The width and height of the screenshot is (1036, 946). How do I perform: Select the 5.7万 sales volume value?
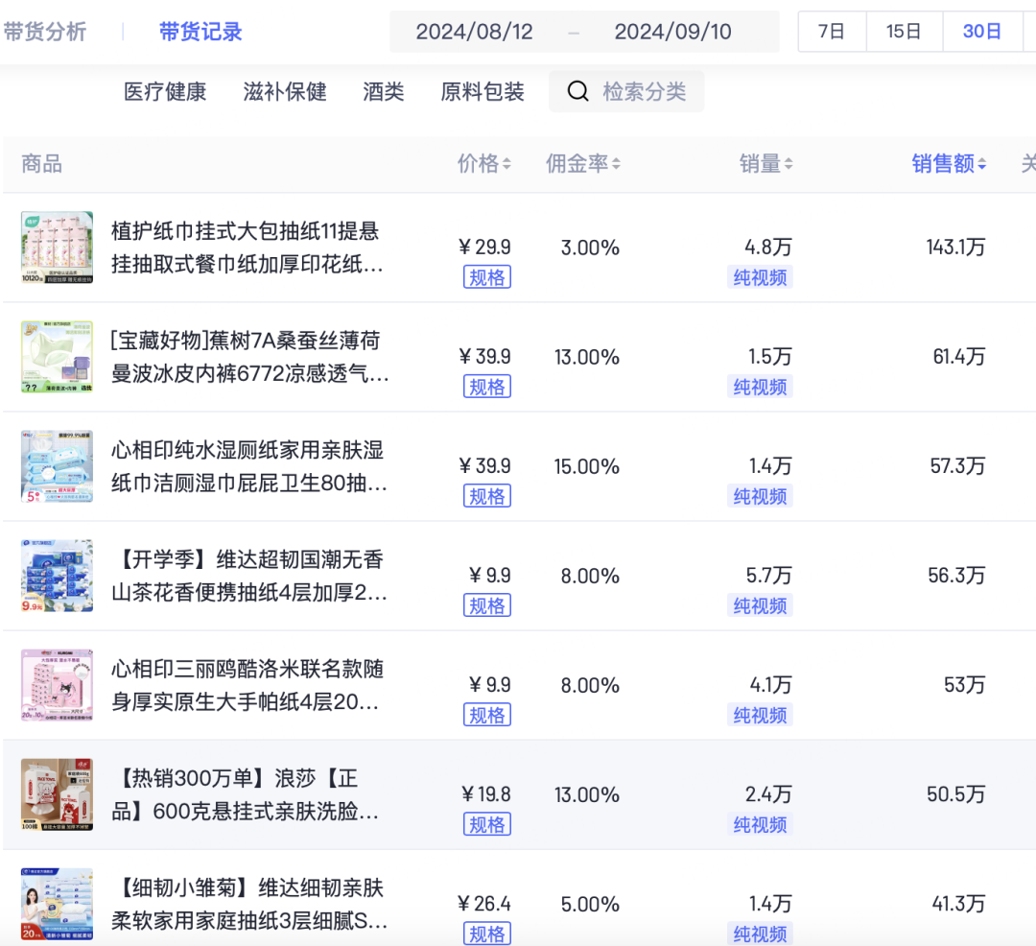tap(768, 576)
